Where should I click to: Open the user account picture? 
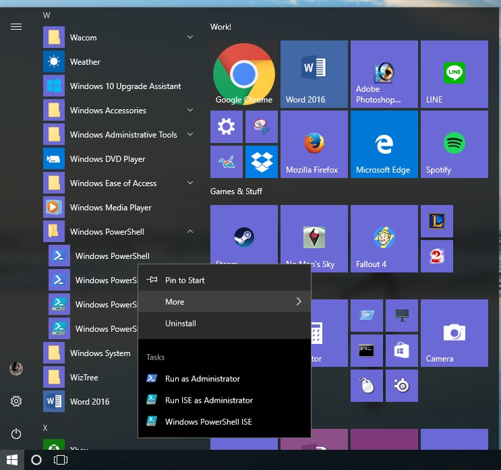click(16, 369)
